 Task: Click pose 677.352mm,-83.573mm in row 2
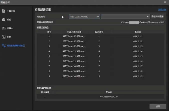(x=74, y=41)
